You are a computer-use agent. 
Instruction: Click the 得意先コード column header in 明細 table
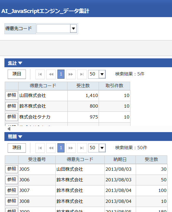[x=80, y=160]
